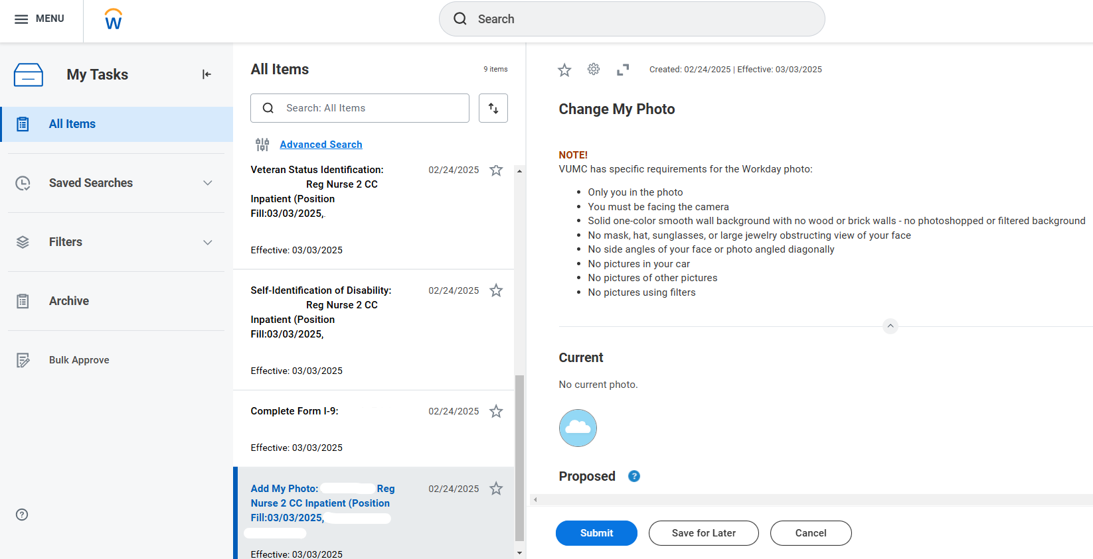Collapse the photo requirements note section
Screen dimensions: 1093x559
pyautogui.click(x=890, y=326)
